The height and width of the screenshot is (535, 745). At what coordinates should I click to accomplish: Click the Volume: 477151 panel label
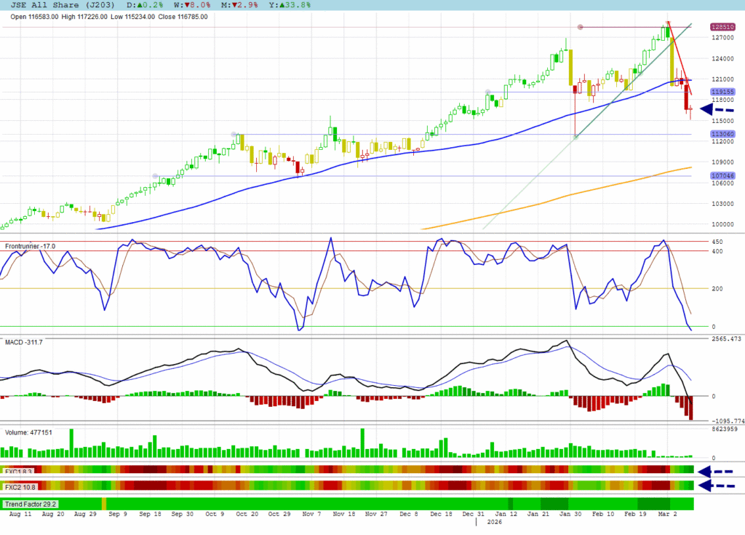28,432
